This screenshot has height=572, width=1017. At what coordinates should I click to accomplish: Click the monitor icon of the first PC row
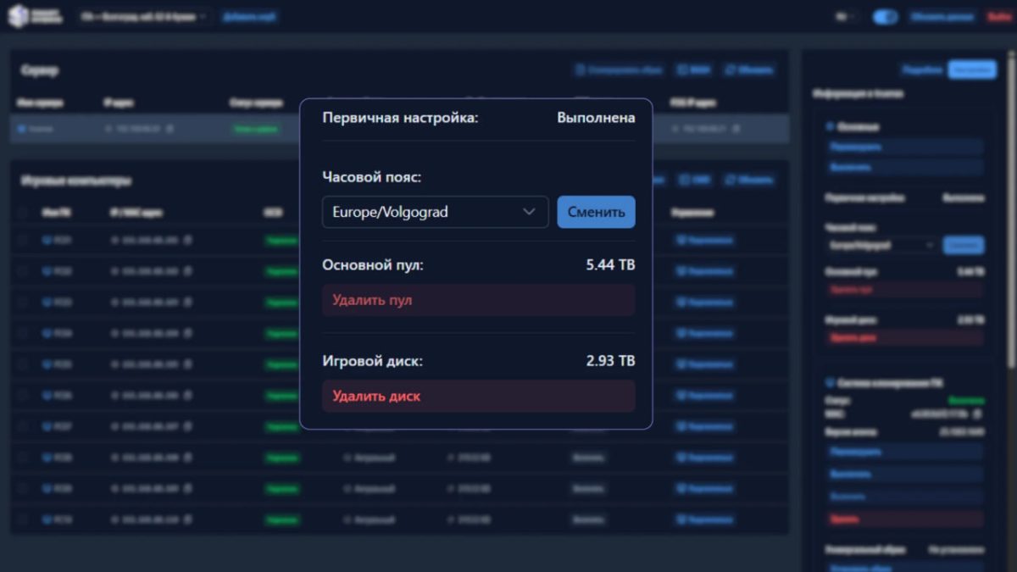coord(47,241)
